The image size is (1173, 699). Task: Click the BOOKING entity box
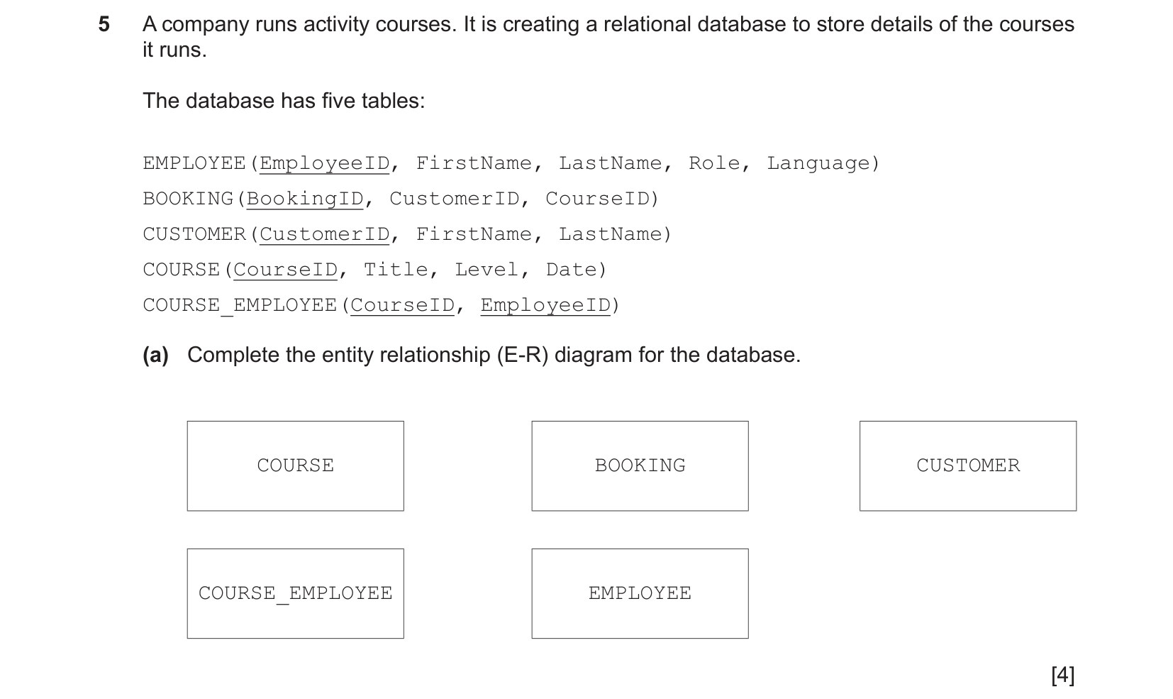pos(640,466)
